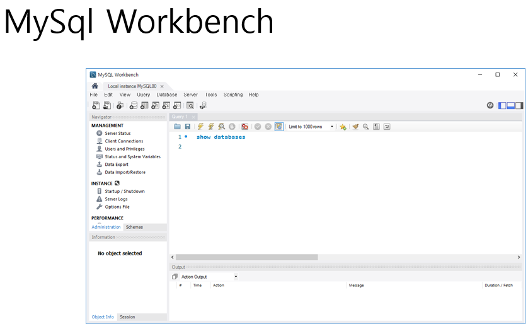Open the Database menu

pyautogui.click(x=167, y=95)
